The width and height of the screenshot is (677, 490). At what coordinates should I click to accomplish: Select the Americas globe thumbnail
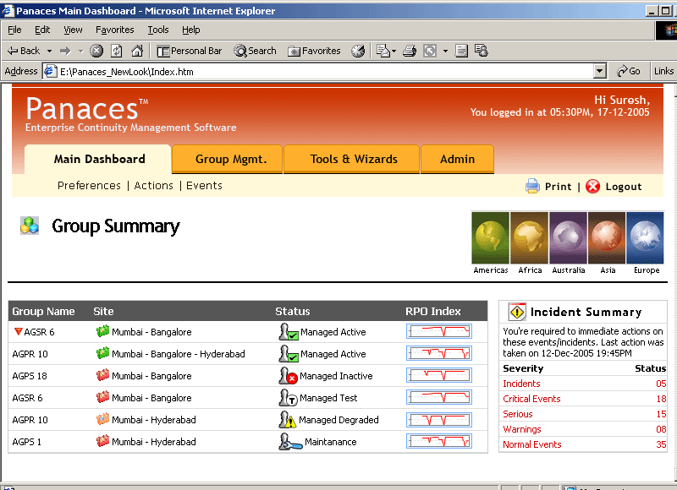(491, 237)
